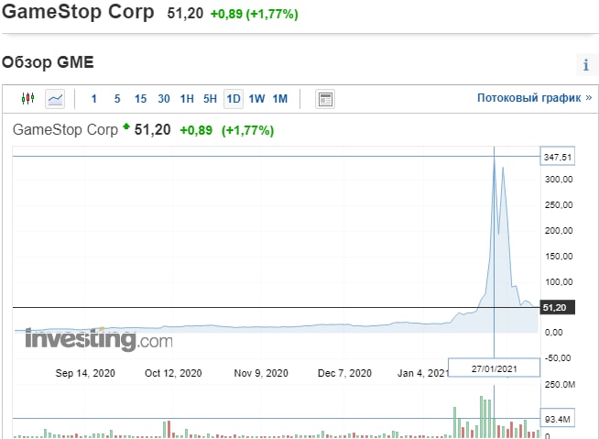599x439 pixels.
Task: Click the GameStop Corp legend in chart
Action: pos(65,129)
